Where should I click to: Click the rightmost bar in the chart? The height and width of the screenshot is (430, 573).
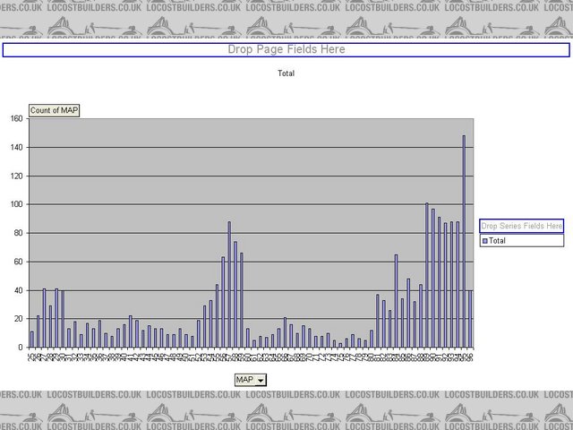[470, 319]
